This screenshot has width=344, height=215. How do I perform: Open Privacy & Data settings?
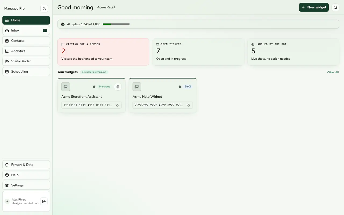coord(26,165)
